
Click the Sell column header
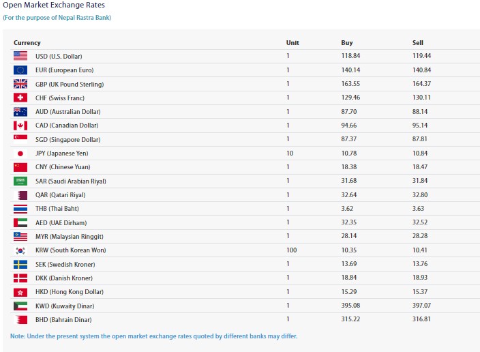418,42
